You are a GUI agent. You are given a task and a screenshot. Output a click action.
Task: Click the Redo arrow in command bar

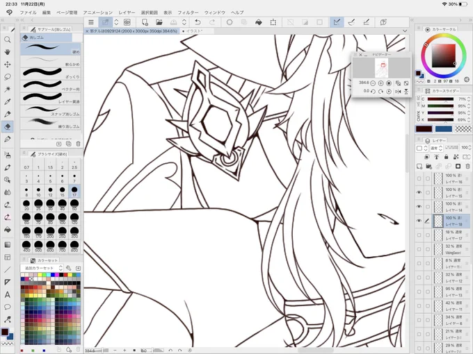point(212,22)
